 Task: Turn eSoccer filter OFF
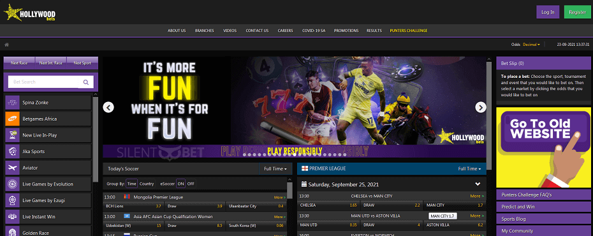click(x=191, y=184)
